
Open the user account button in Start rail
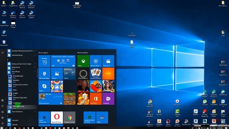(3, 100)
